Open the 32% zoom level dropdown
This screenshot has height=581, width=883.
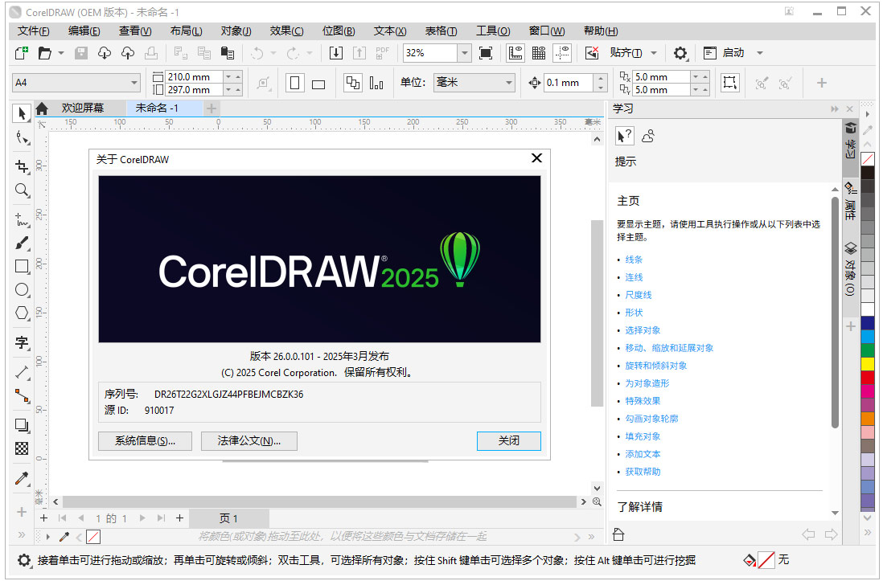[x=465, y=53]
